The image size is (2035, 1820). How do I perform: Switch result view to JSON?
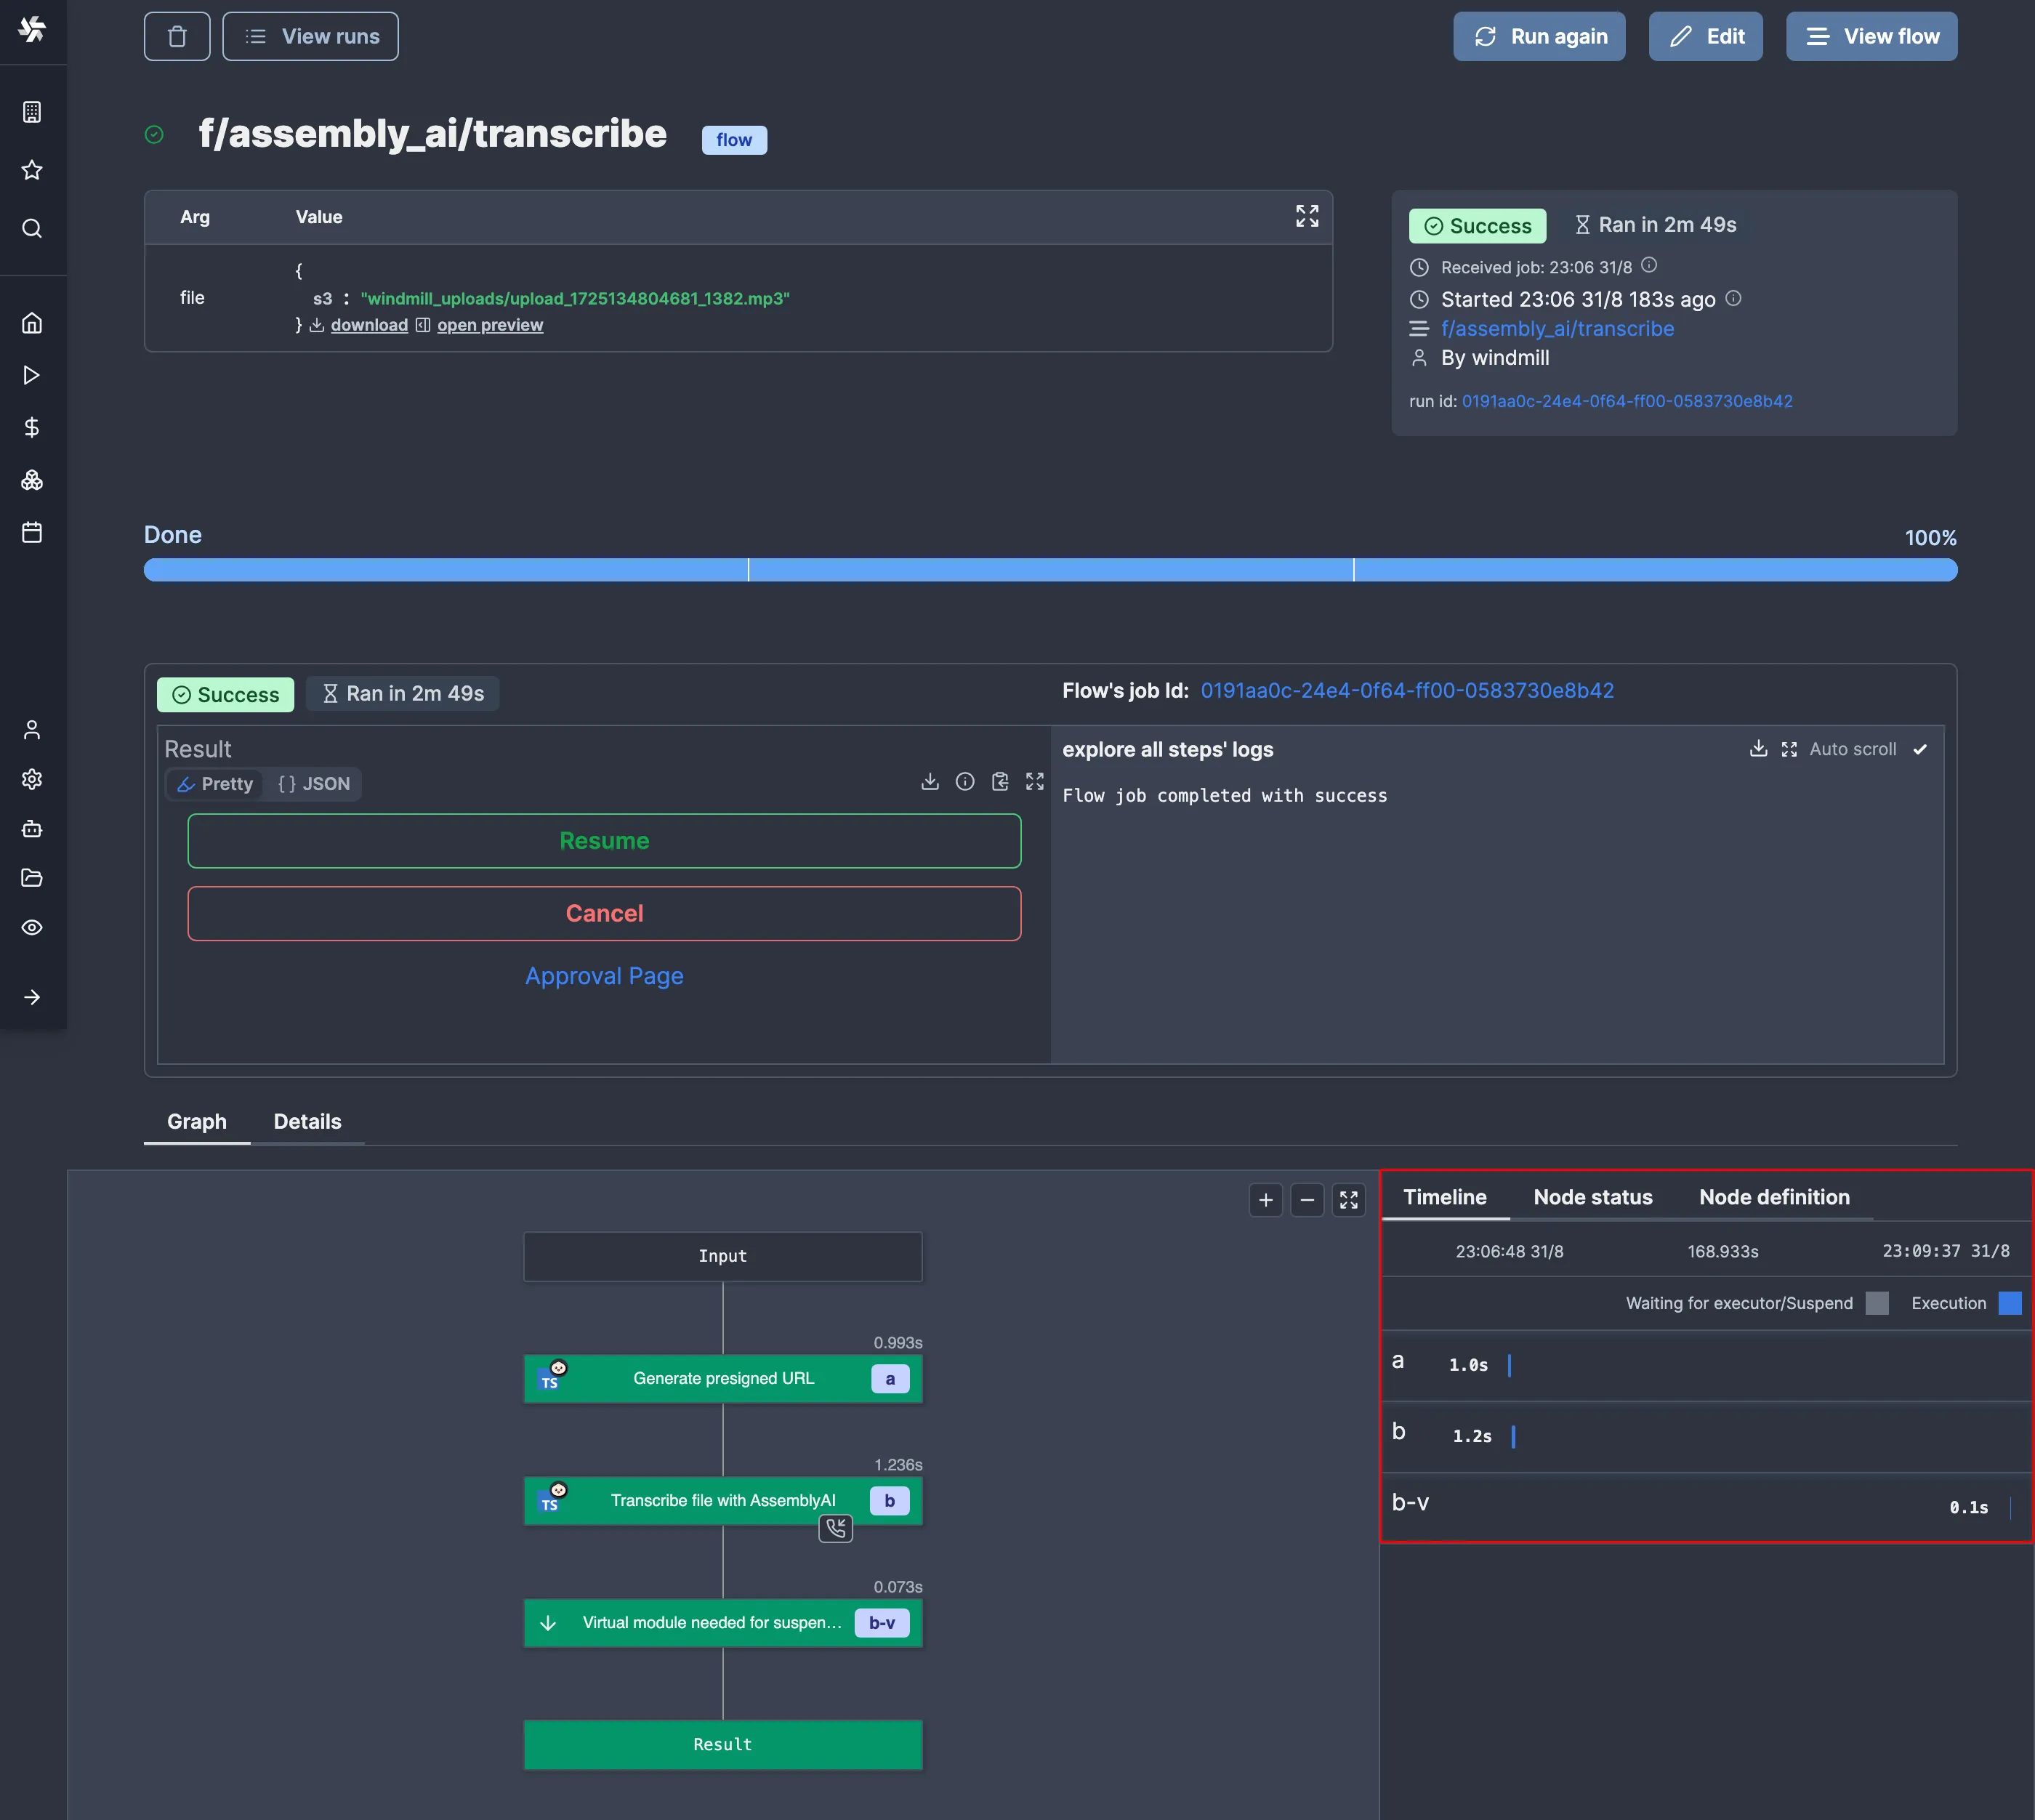(314, 784)
